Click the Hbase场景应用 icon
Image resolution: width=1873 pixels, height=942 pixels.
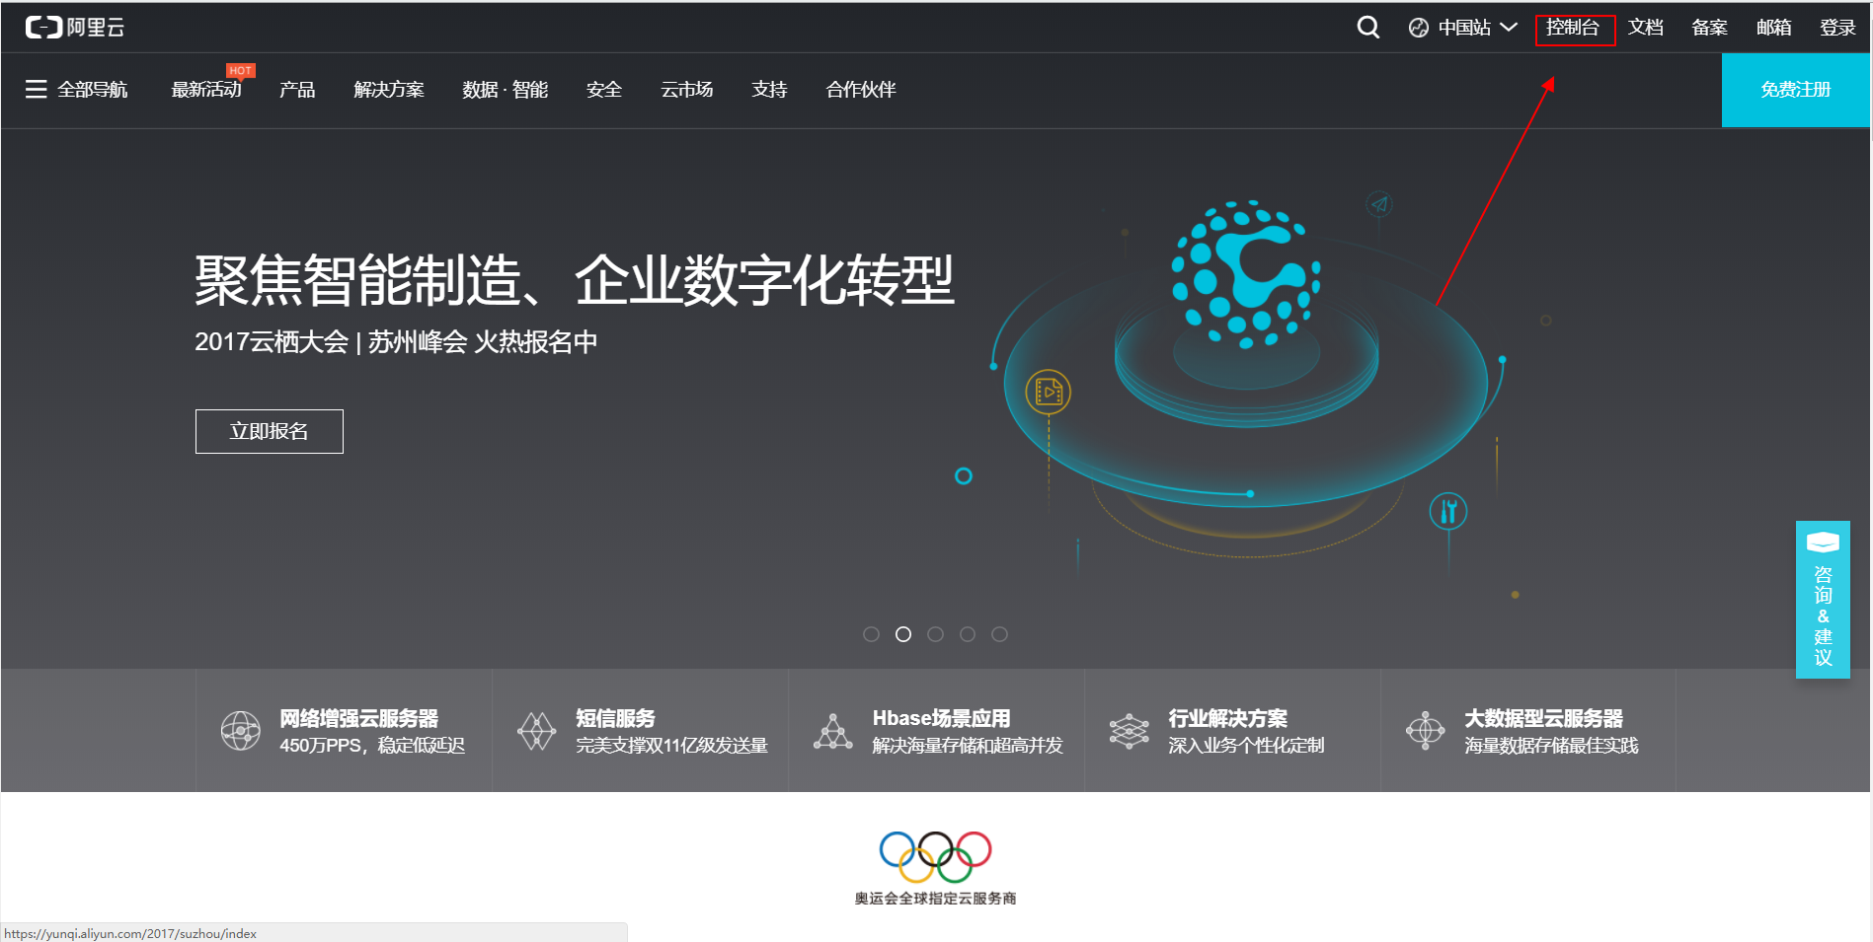832,731
